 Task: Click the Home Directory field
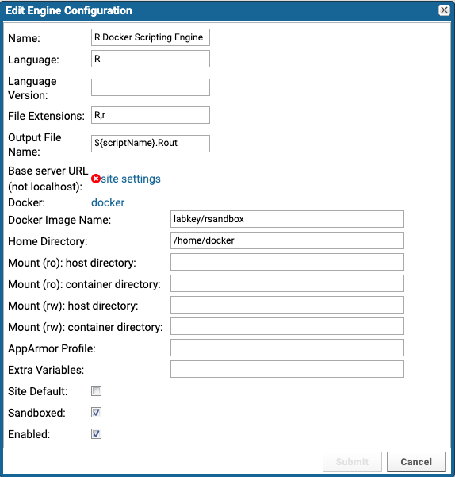[287, 240]
